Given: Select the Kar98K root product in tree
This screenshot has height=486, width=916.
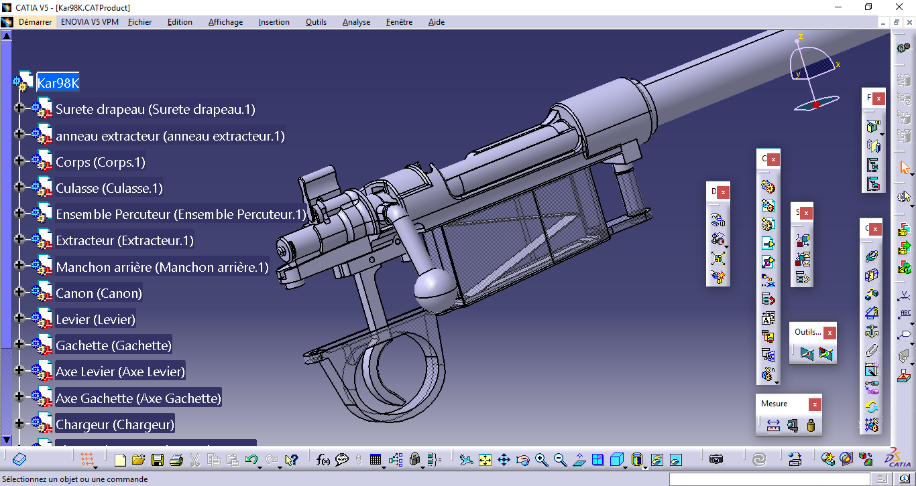Looking at the screenshot, I should [x=58, y=83].
